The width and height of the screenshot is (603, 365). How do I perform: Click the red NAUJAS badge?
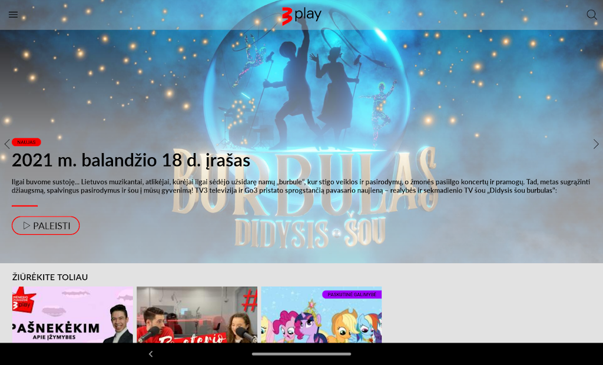click(26, 142)
